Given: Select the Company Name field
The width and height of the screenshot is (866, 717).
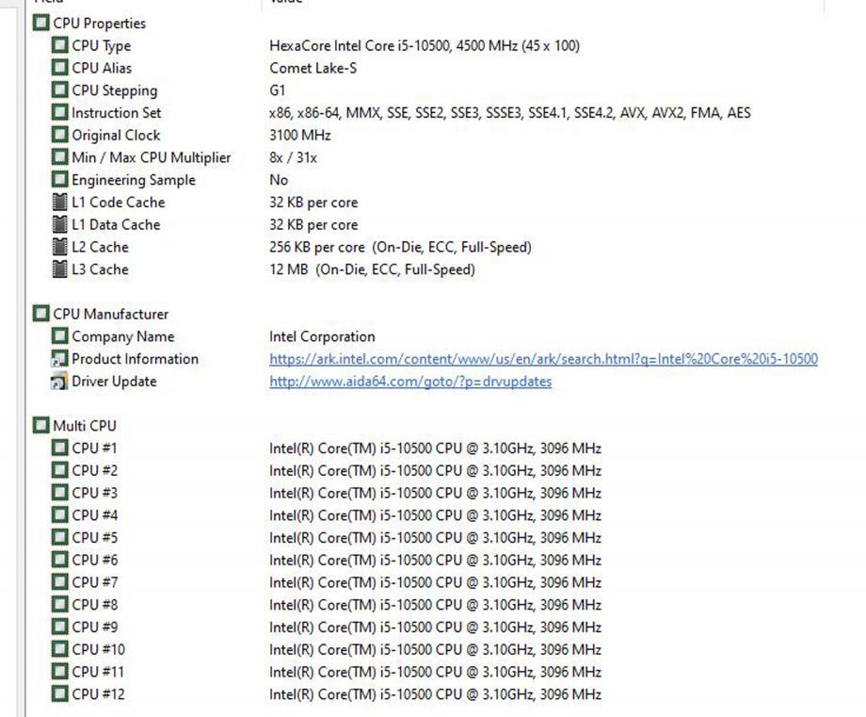Looking at the screenshot, I should tap(122, 336).
